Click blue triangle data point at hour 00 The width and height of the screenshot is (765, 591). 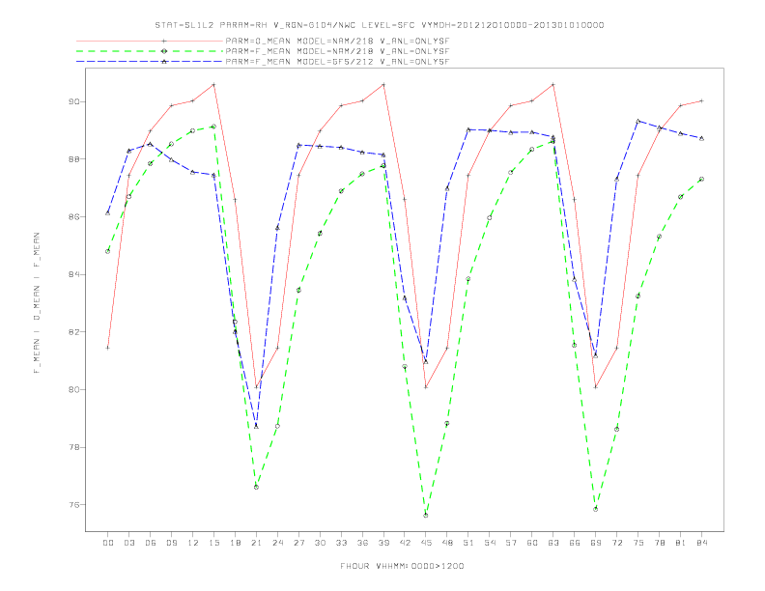point(108,213)
